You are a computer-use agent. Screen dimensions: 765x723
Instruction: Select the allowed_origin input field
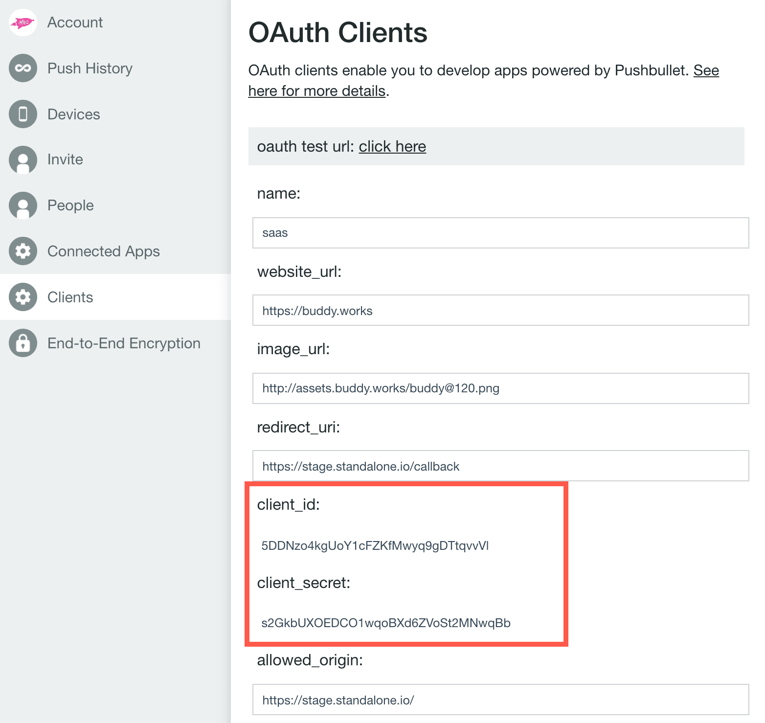click(x=500, y=700)
